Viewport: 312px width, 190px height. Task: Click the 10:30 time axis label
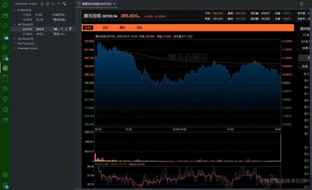point(129,129)
